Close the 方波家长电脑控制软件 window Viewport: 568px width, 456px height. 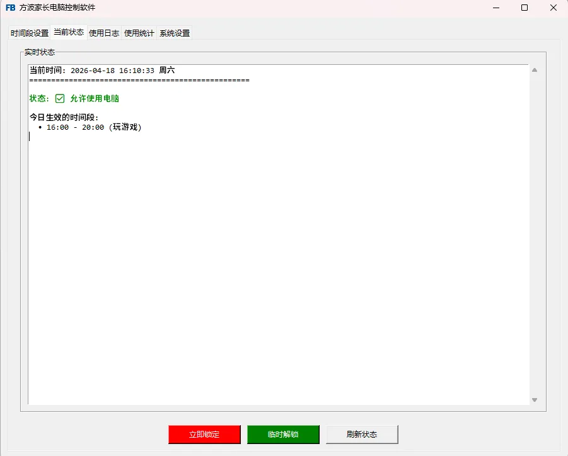tap(554, 8)
